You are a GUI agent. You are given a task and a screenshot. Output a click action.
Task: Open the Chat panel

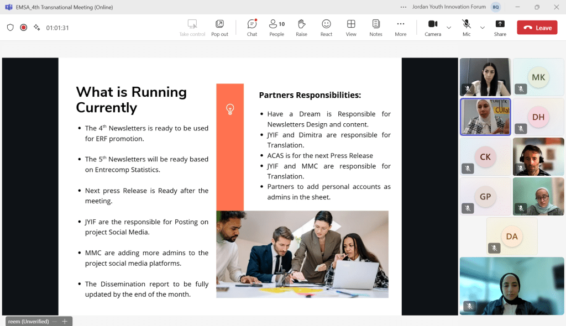pyautogui.click(x=251, y=28)
